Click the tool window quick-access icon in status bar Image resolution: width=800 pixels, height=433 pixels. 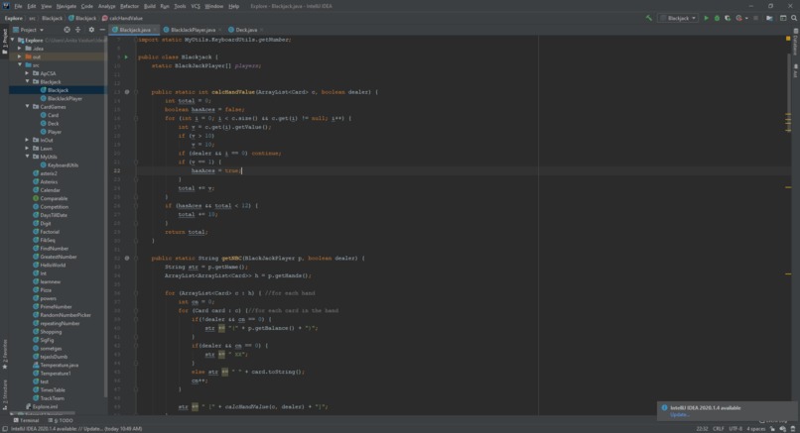(x=5, y=429)
